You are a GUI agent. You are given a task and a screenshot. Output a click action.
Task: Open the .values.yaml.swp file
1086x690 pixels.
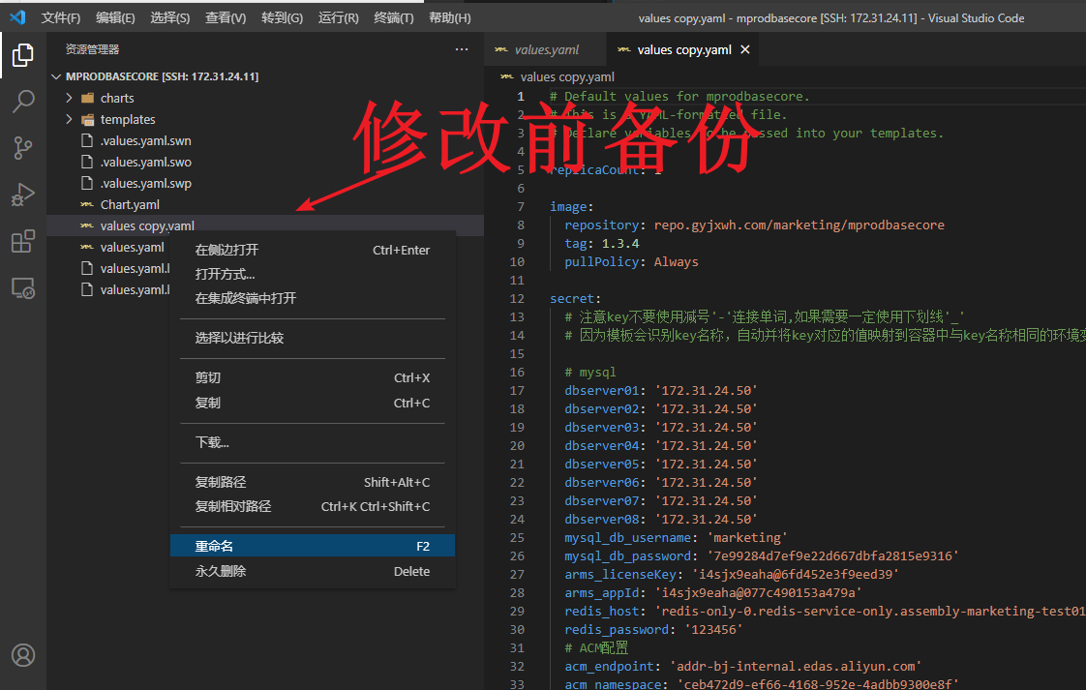click(145, 184)
